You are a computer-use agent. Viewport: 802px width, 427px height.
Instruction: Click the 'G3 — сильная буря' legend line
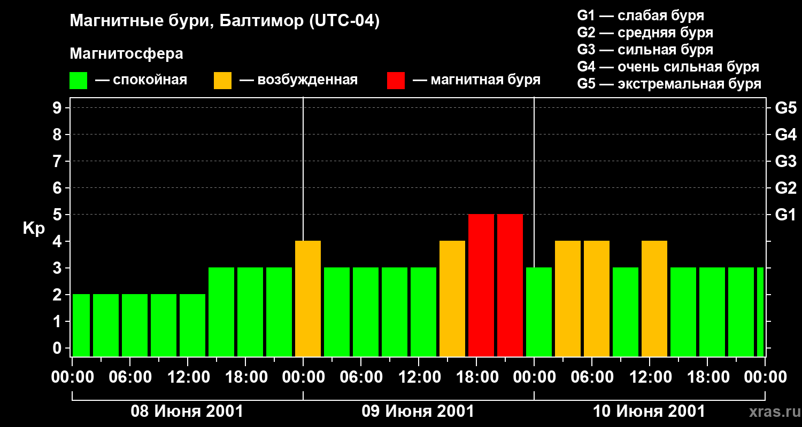[x=645, y=50]
